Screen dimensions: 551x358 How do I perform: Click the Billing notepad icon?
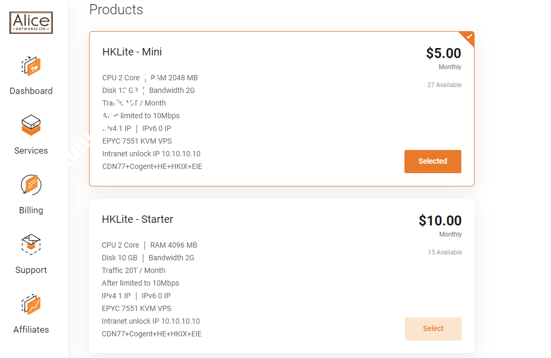(31, 185)
